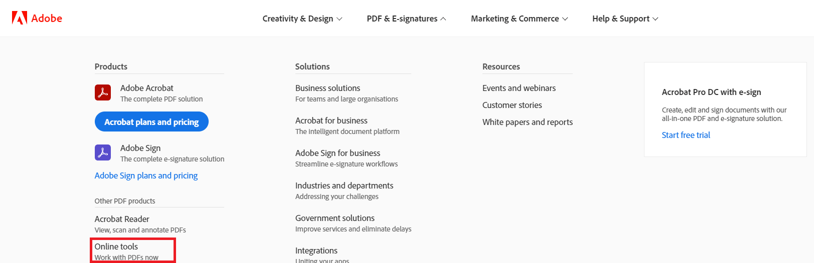
Task: Select Acrobat for business
Action: 331,120
